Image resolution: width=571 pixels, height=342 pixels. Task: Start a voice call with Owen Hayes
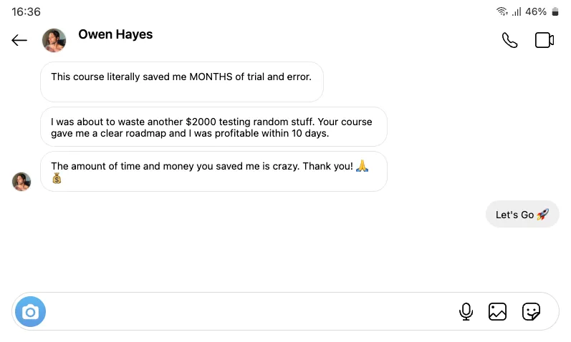click(510, 40)
